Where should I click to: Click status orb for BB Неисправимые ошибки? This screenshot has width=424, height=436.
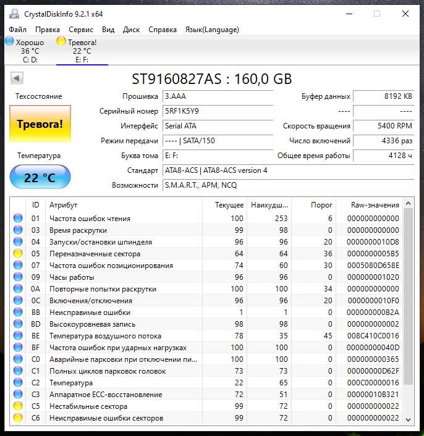tap(18, 312)
